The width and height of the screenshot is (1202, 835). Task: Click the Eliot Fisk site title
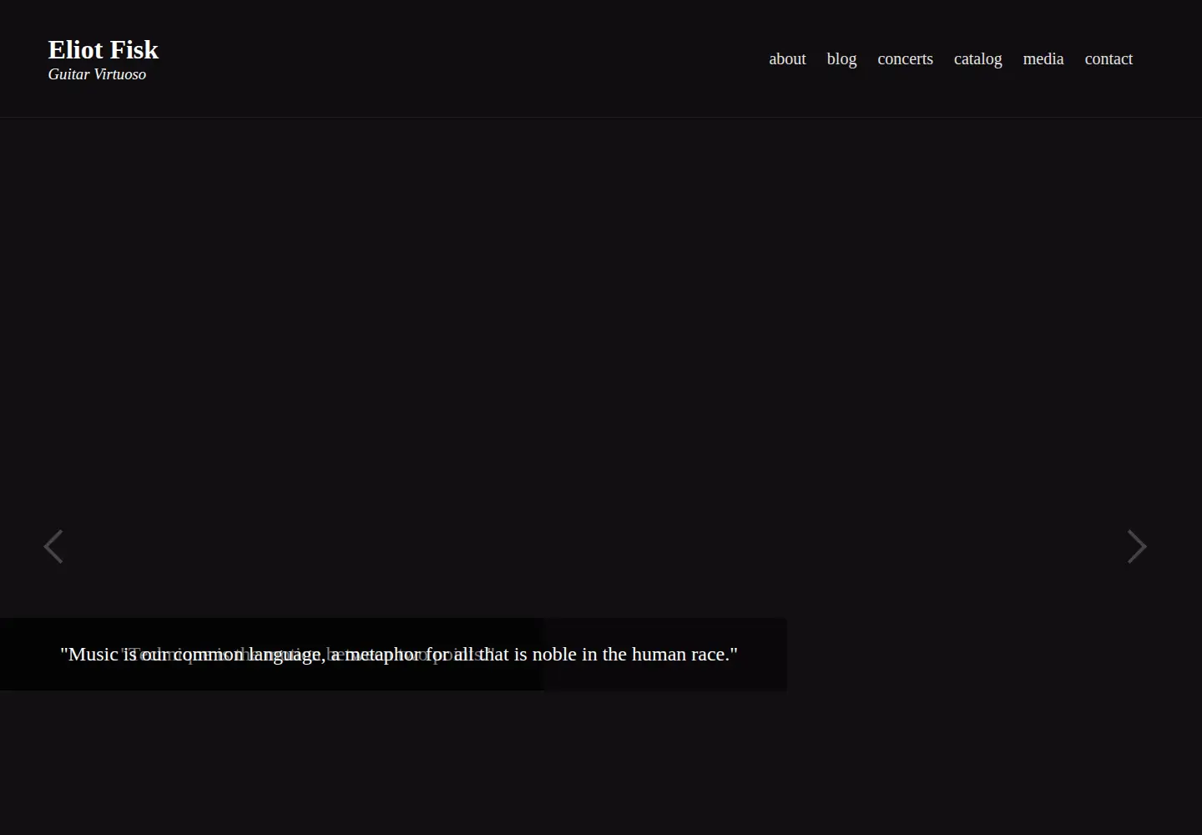click(104, 49)
